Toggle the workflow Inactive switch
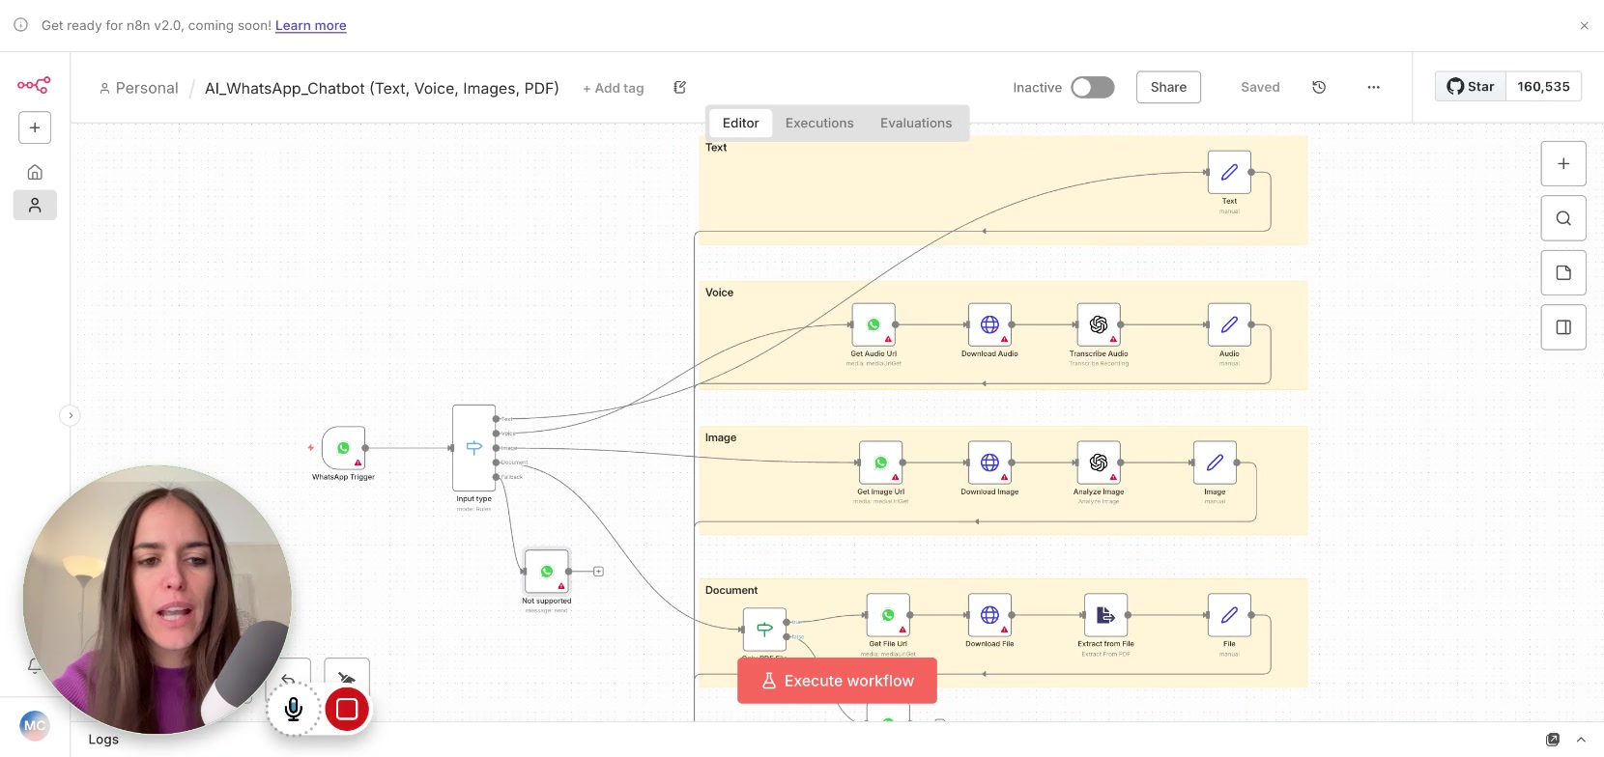Viewport: 1604px width, 757px height. 1092,87
